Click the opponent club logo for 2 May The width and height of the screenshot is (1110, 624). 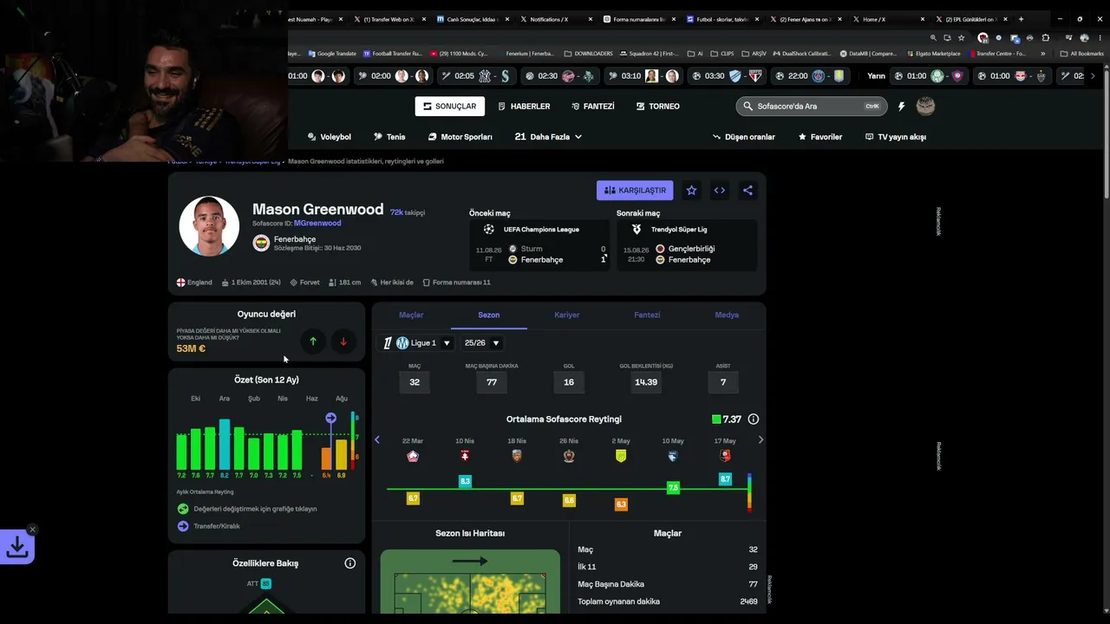(x=621, y=456)
